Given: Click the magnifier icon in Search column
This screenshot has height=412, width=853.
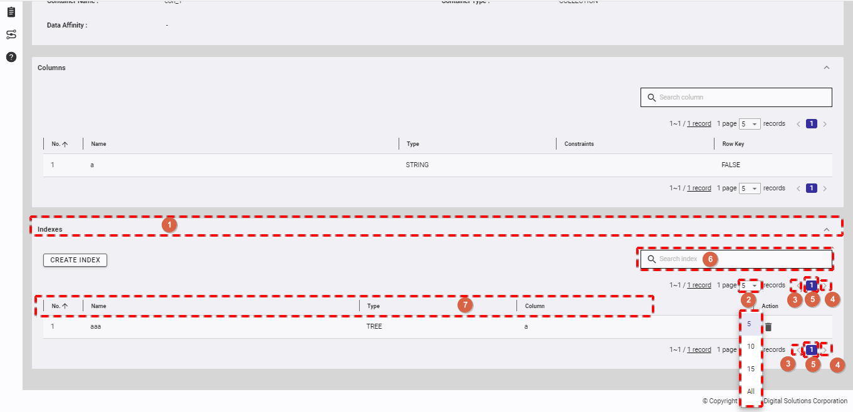Looking at the screenshot, I should [652, 98].
